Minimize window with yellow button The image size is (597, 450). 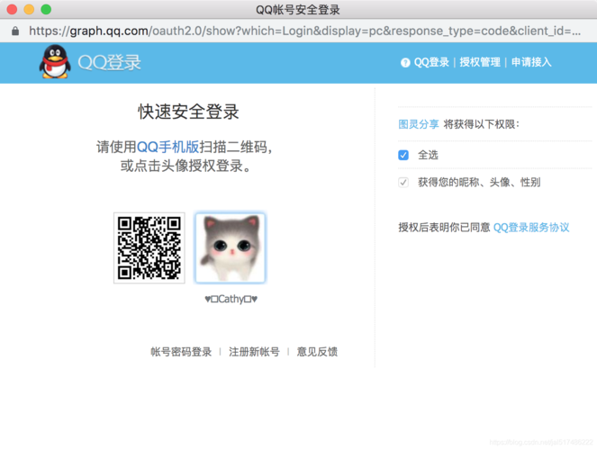[x=29, y=9]
